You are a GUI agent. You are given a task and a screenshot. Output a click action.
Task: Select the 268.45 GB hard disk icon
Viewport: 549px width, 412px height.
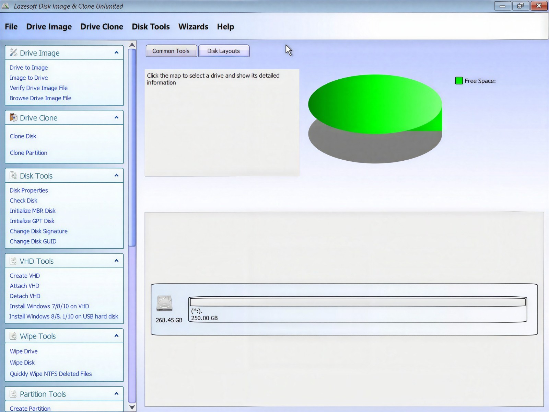164,303
